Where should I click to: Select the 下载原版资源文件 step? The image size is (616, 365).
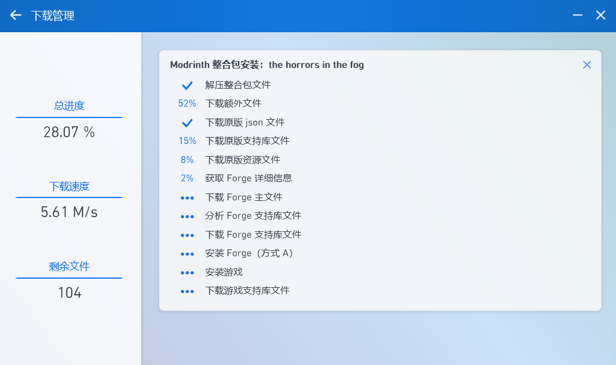tap(243, 159)
